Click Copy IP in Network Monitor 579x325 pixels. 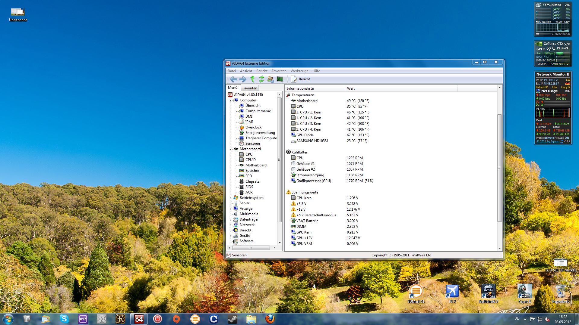click(x=565, y=87)
